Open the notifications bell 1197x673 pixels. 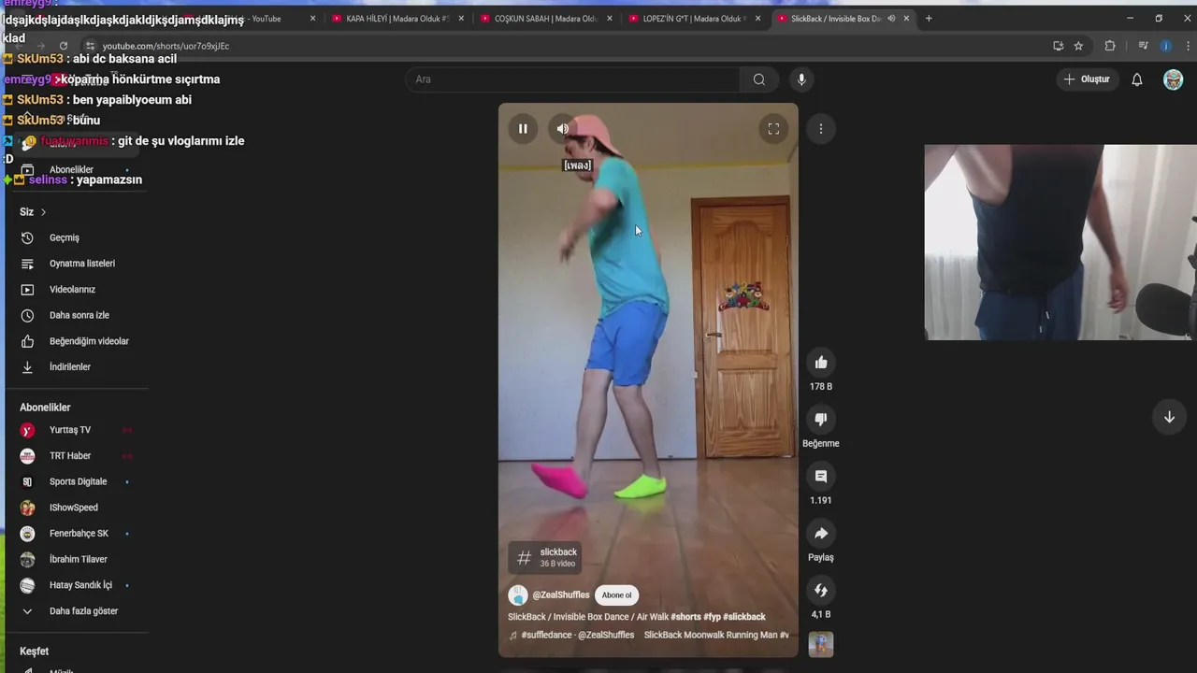point(1137,79)
